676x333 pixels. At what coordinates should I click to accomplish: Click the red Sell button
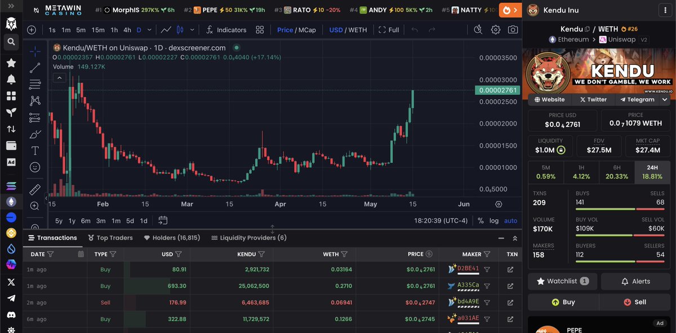pos(635,302)
